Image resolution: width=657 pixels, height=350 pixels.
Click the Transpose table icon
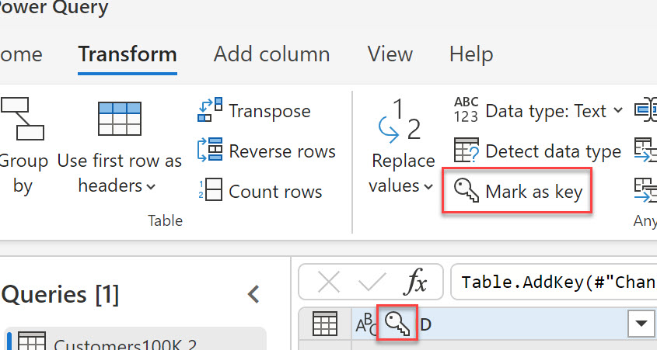pyautogui.click(x=210, y=111)
